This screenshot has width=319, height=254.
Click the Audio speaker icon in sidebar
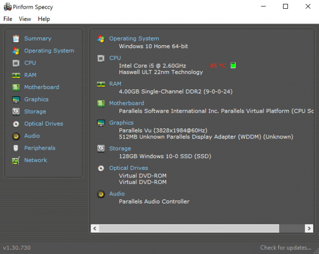pyautogui.click(x=16, y=136)
